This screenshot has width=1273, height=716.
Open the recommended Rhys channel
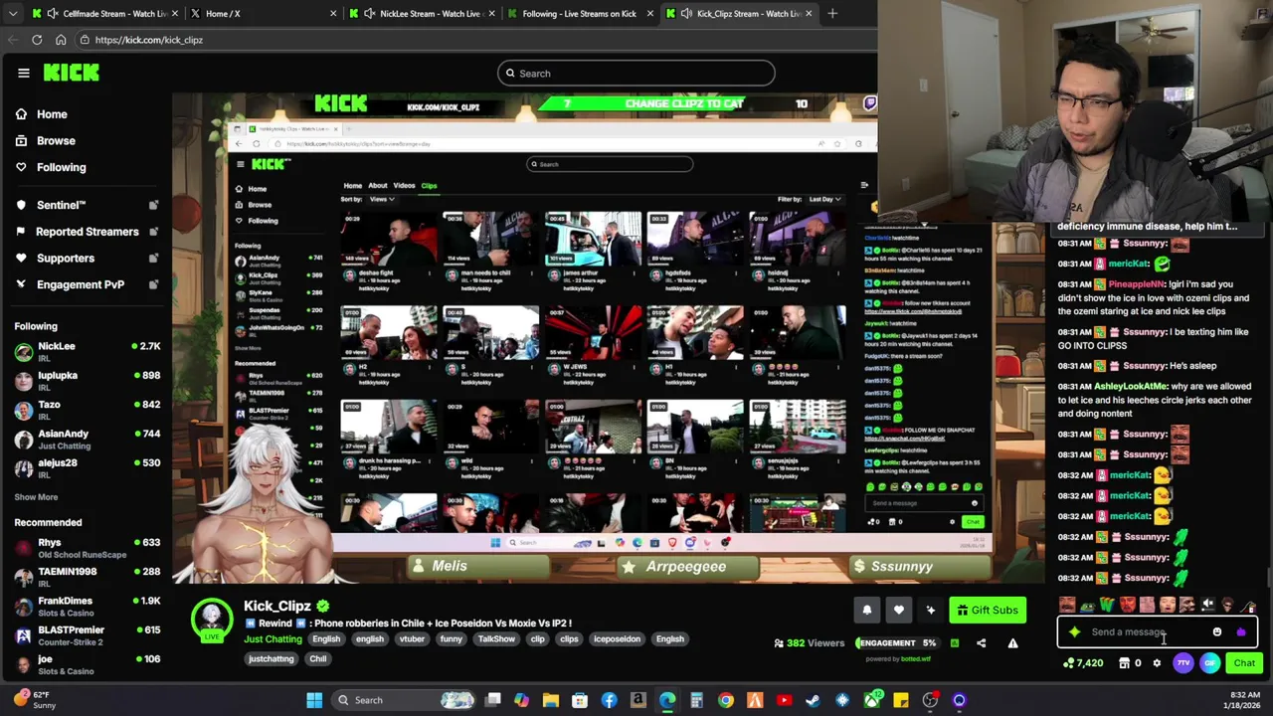point(87,548)
